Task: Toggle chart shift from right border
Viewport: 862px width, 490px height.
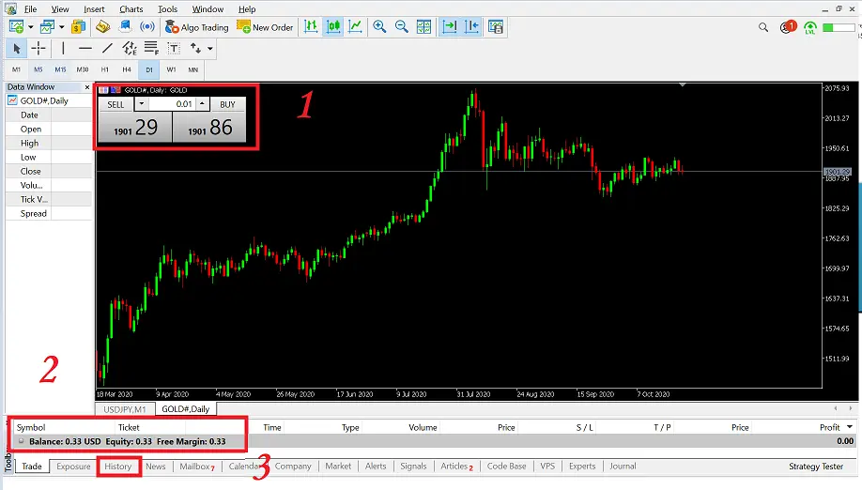Action: (471, 27)
